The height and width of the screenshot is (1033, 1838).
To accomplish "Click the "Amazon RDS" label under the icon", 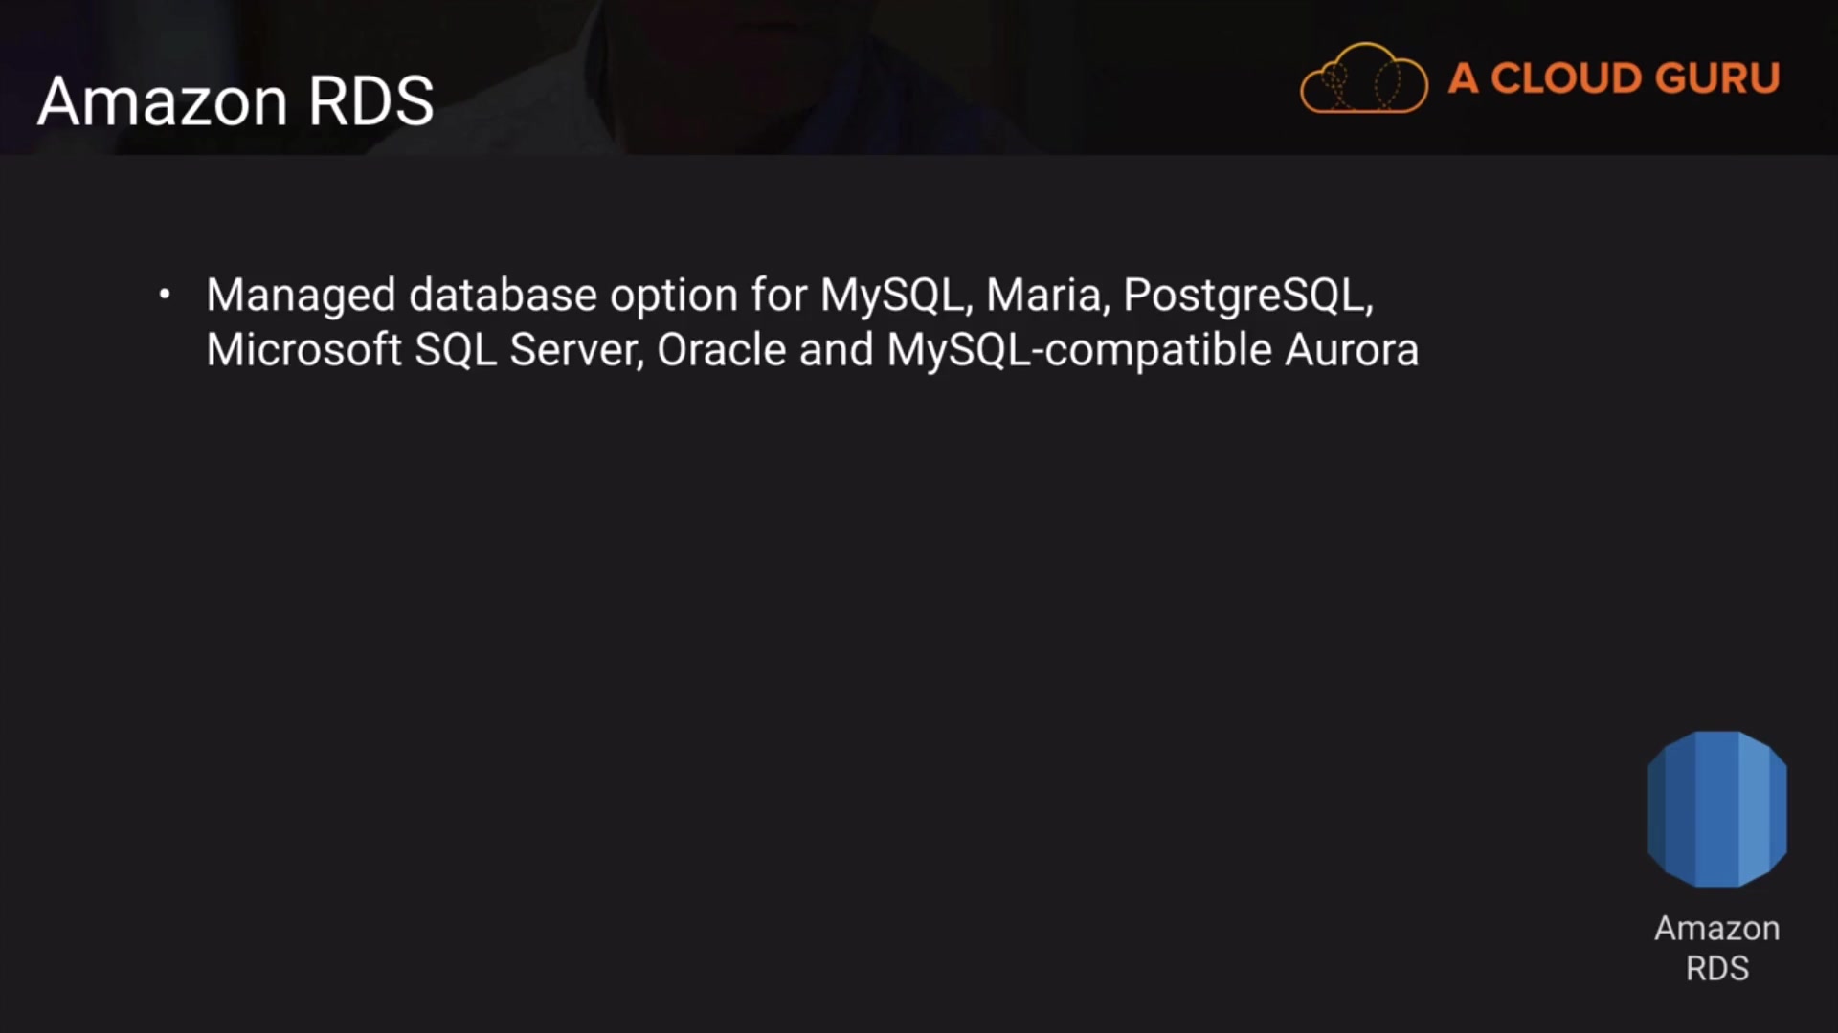I will [x=1716, y=948].
